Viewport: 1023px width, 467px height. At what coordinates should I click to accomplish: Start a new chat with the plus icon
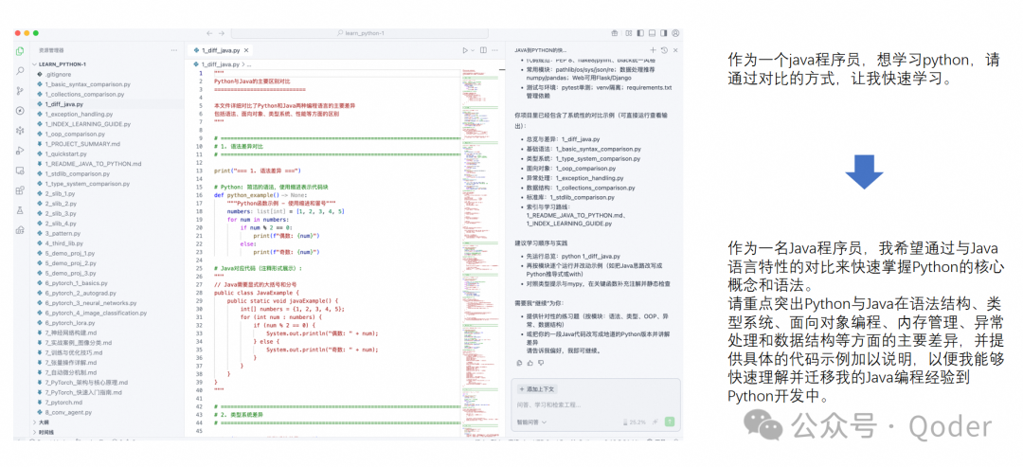point(653,50)
